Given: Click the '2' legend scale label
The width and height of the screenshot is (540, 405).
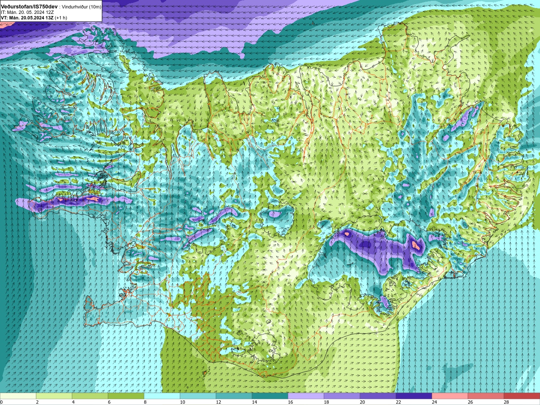Looking at the screenshot, I should [x=37, y=402].
